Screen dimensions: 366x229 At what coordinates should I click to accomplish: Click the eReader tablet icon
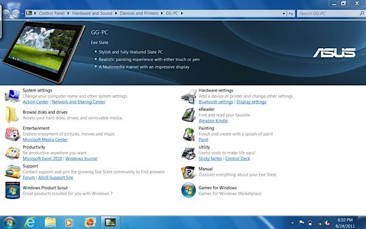tap(188, 115)
